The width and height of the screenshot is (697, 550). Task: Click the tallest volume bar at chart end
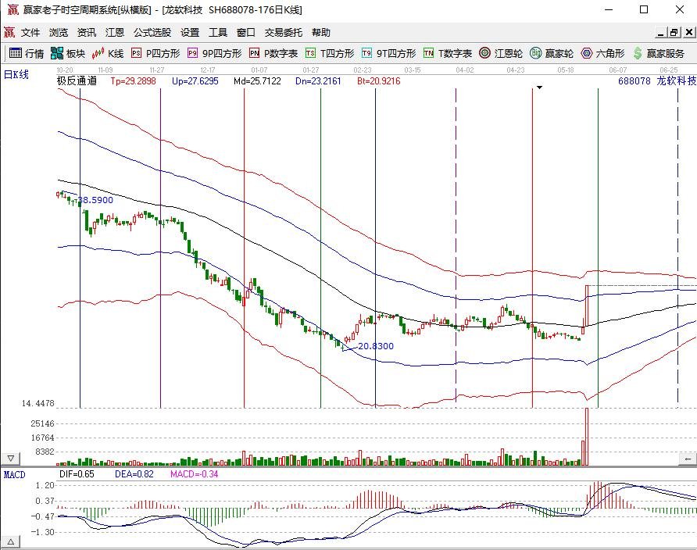[x=587, y=437]
